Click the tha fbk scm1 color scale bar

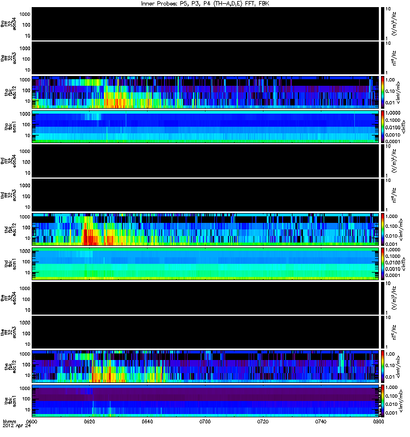tap(383, 127)
